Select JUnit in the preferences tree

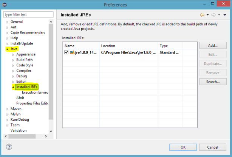click(20, 98)
